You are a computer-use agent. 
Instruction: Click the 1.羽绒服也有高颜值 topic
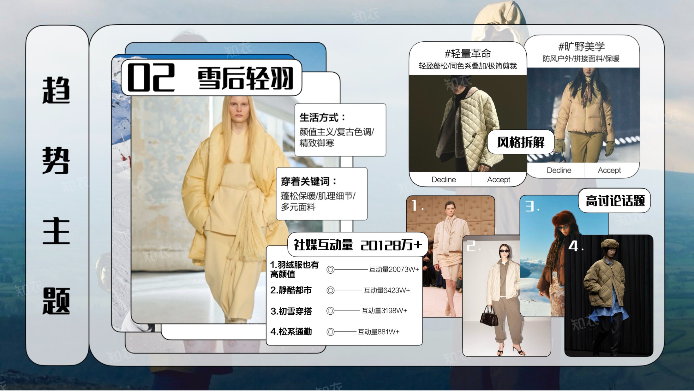coord(294,270)
